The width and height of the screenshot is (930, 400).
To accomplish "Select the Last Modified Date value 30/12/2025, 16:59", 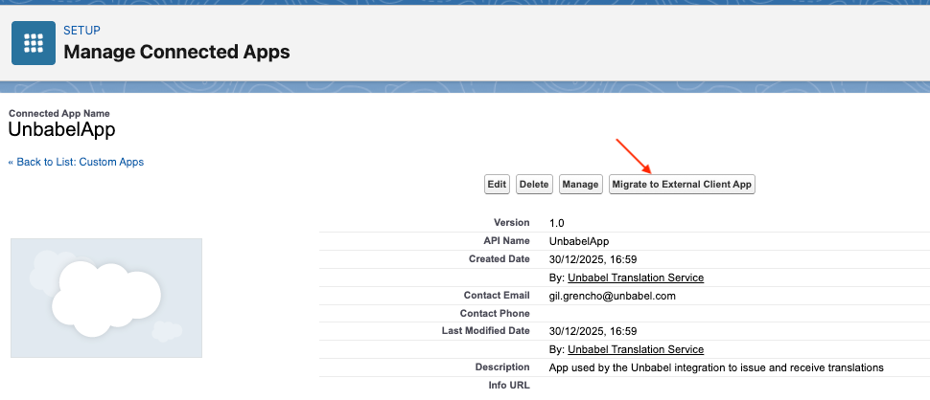I will coord(593,331).
